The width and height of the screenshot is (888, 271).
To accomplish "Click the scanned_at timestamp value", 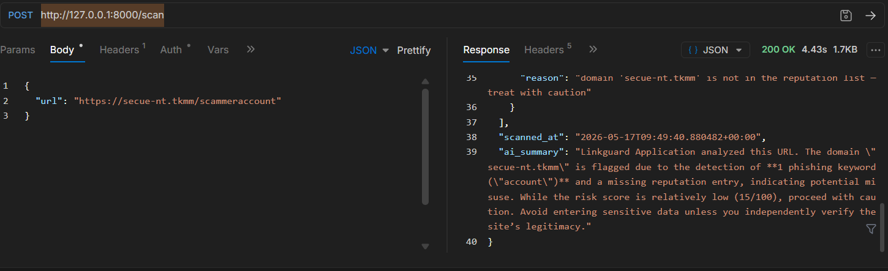I will click(670, 137).
